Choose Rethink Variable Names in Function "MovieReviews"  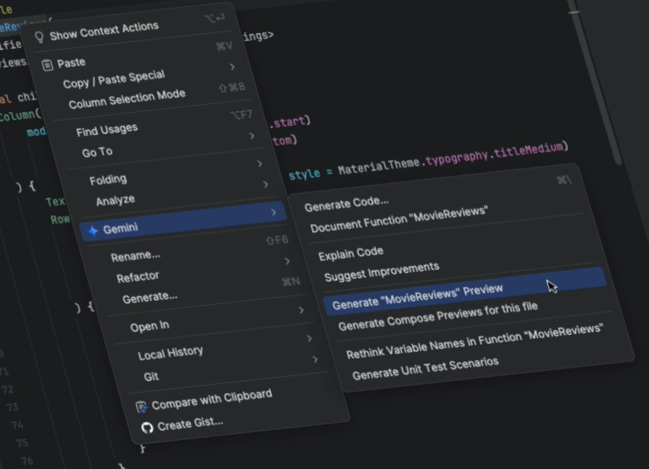(474, 341)
